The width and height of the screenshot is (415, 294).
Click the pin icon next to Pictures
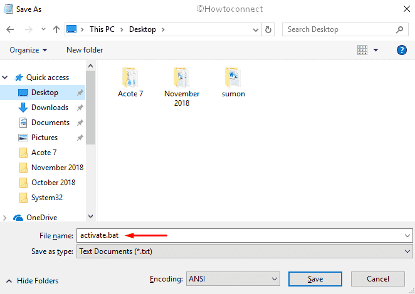click(x=80, y=138)
